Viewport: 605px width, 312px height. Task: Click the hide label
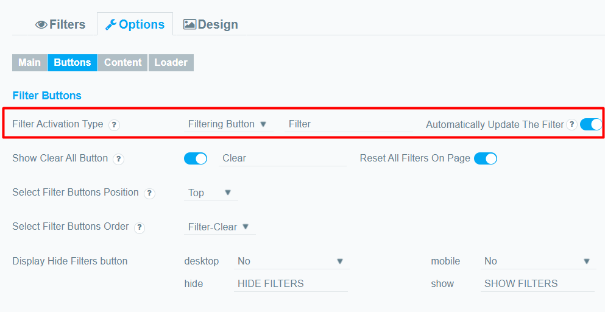pyautogui.click(x=194, y=284)
